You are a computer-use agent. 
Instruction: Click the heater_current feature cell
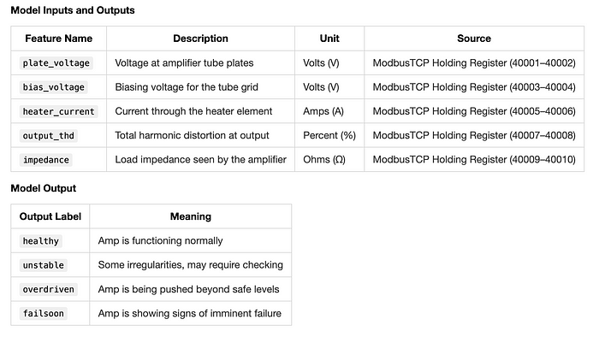coord(58,111)
